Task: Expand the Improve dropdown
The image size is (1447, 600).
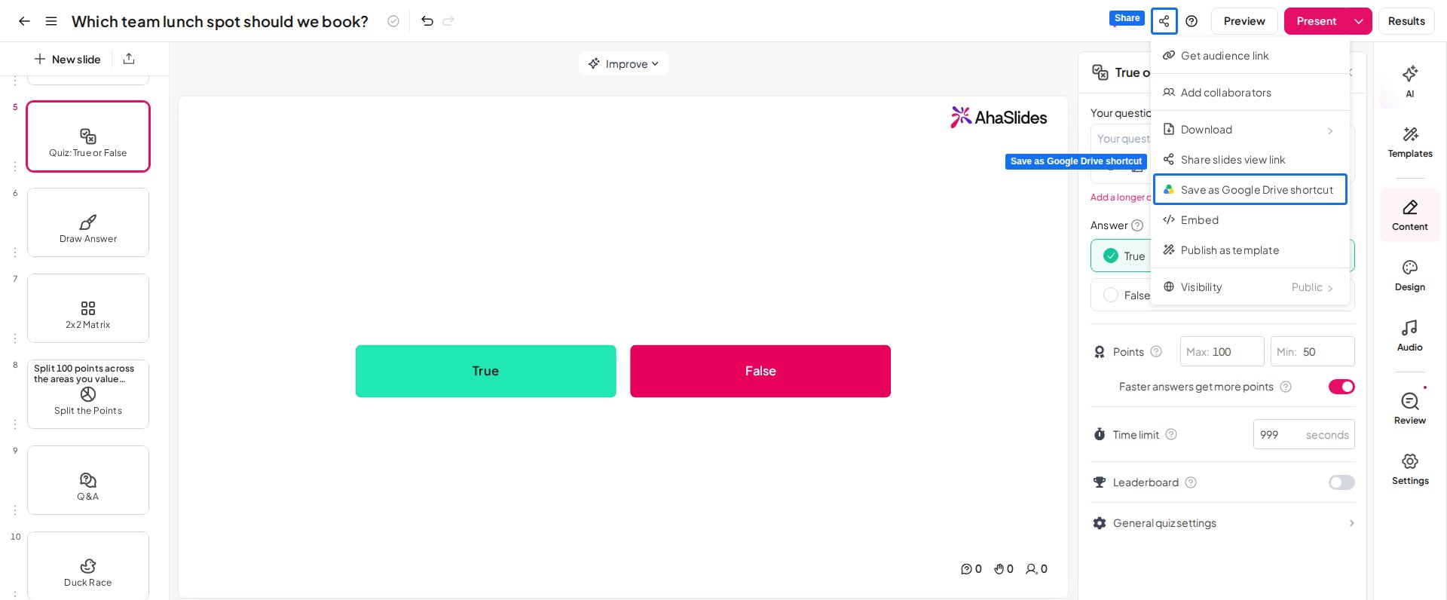Action: click(x=623, y=63)
